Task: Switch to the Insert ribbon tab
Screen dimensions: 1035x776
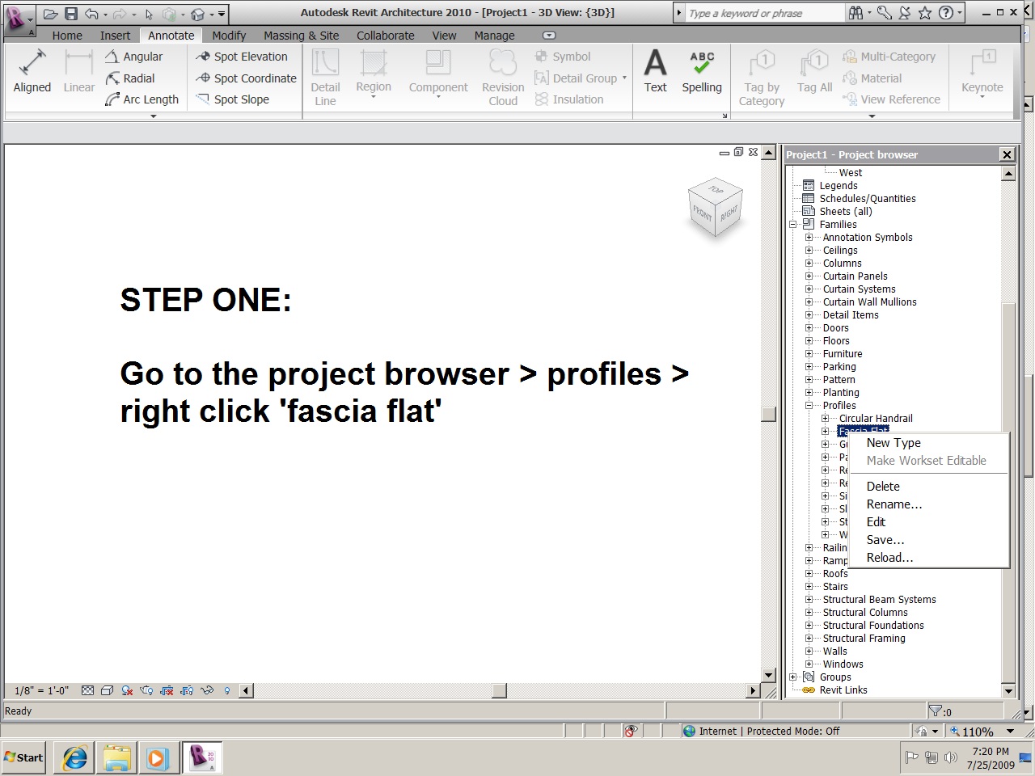Action: (115, 36)
